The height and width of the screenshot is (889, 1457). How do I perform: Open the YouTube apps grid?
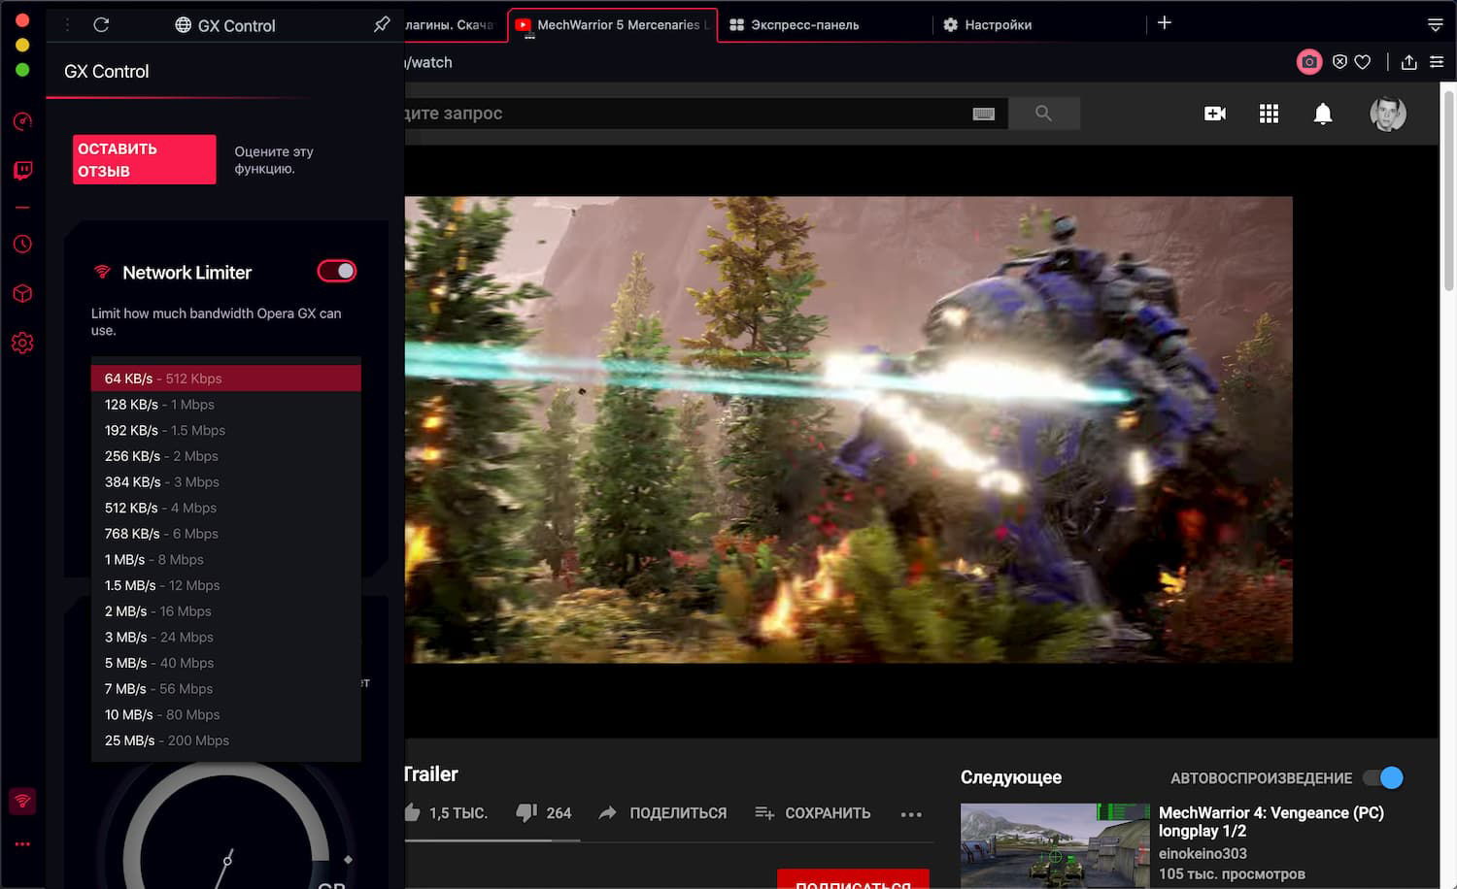[x=1269, y=114]
